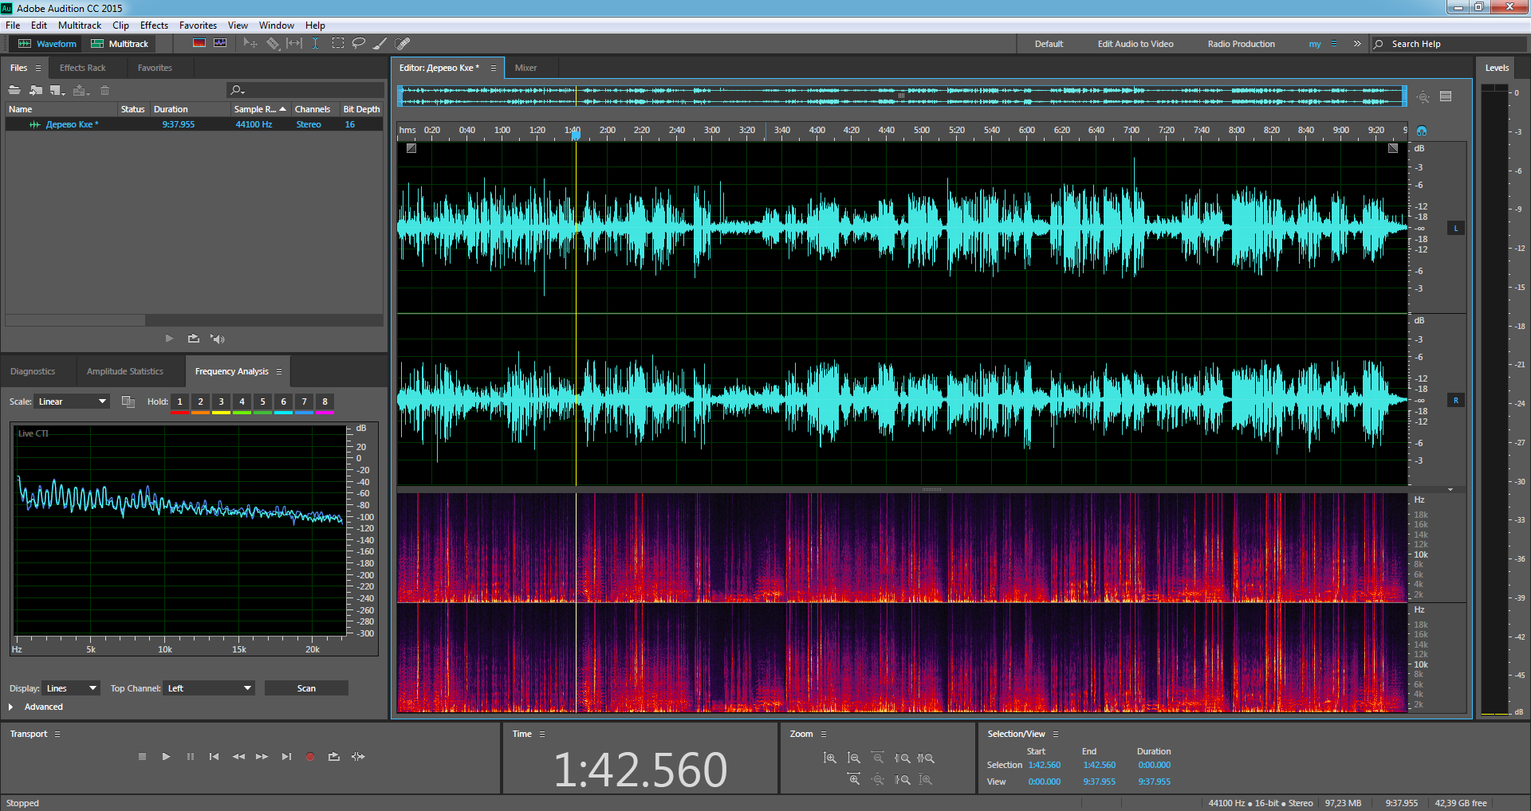Switch to the Effects Rack tab
1531x811 pixels.
click(x=82, y=68)
